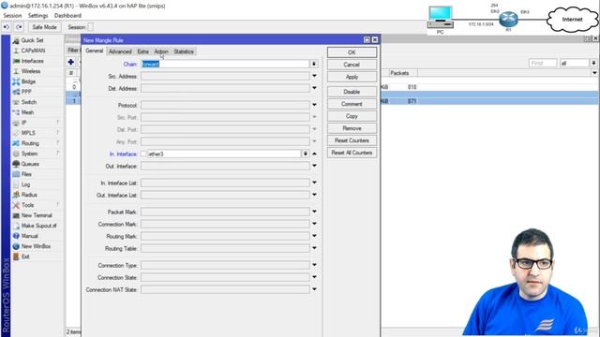The image size is (600, 337).
Task: Open the Interfaces sidebar item
Action: 32,61
